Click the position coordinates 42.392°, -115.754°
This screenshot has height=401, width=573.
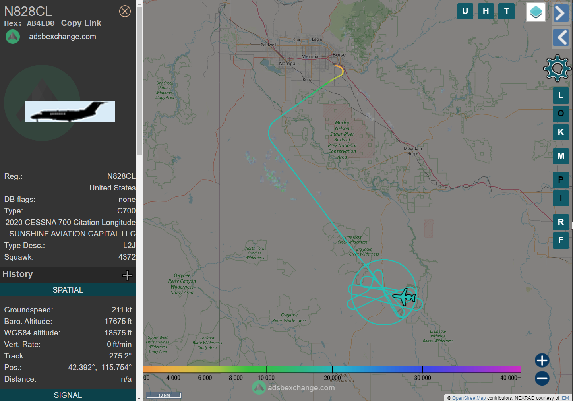[x=100, y=368]
